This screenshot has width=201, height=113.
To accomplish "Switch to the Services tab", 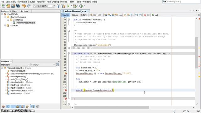I will coord(24,11).
